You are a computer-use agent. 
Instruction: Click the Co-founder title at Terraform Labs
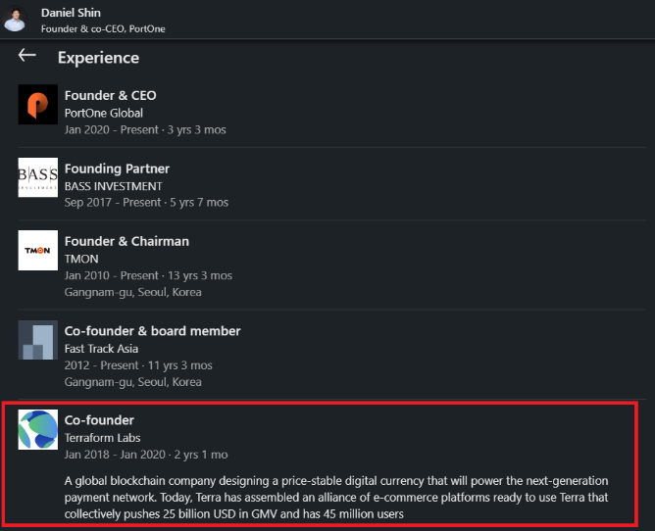point(99,420)
